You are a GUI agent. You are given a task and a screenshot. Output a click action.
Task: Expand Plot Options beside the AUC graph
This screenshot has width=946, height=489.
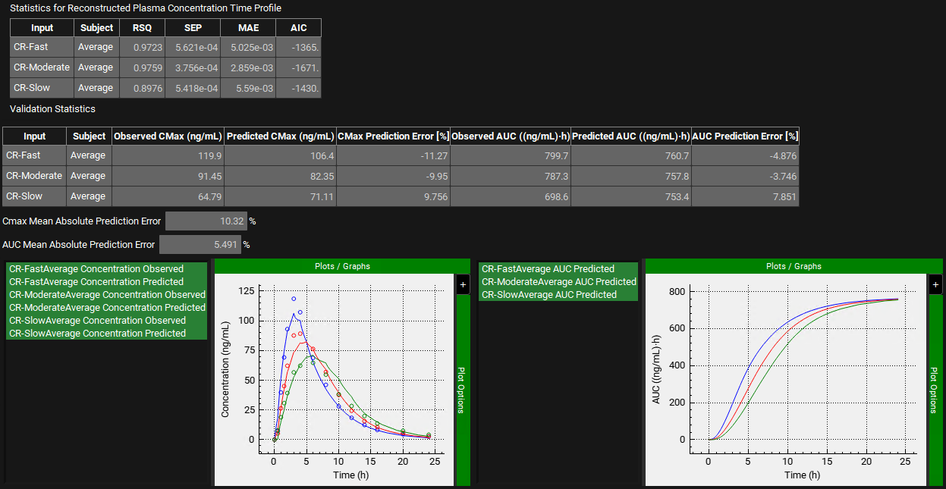[x=935, y=390]
